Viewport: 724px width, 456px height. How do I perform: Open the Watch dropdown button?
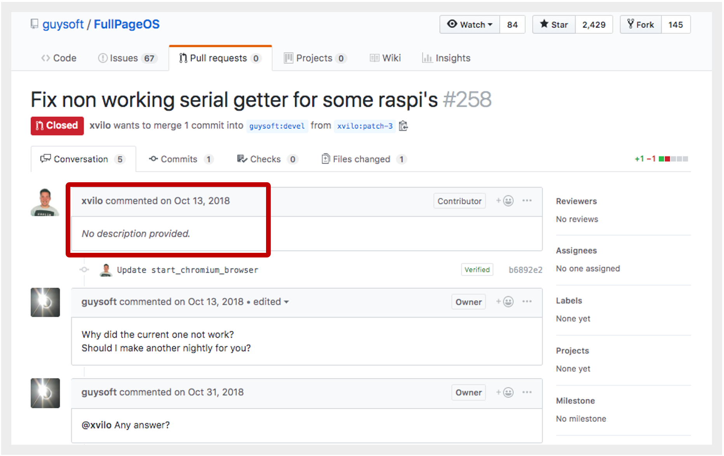coord(470,24)
